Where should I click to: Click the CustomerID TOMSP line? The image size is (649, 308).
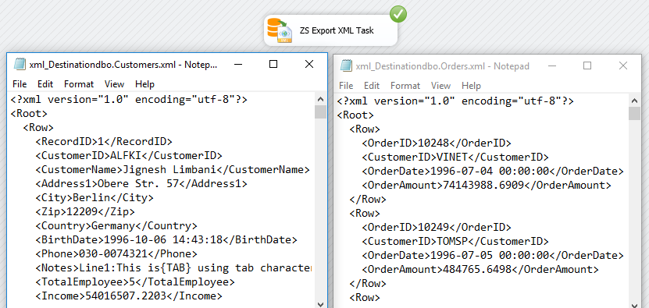pyautogui.click(x=455, y=242)
